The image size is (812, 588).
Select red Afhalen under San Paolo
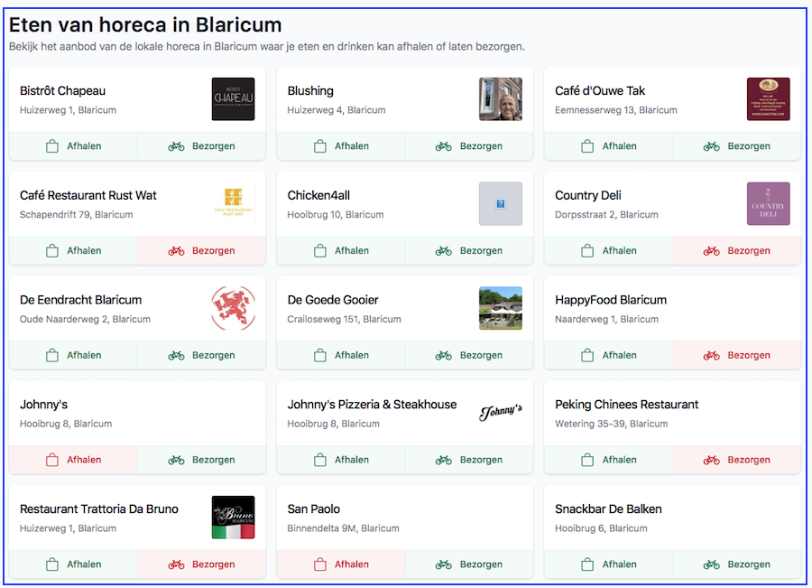point(341,565)
